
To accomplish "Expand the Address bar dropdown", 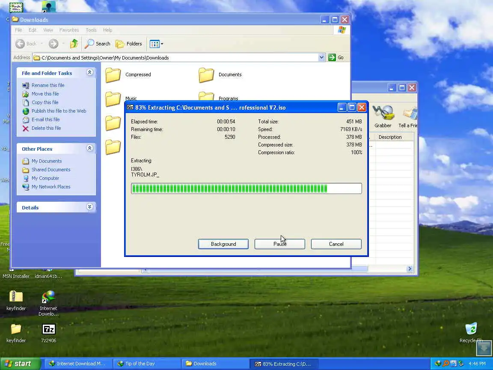I will [321, 57].
